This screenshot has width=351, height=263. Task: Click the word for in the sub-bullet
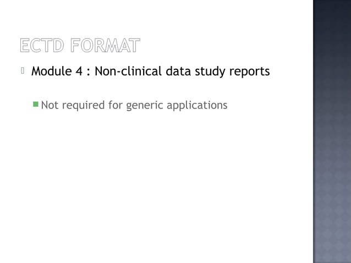(x=116, y=104)
